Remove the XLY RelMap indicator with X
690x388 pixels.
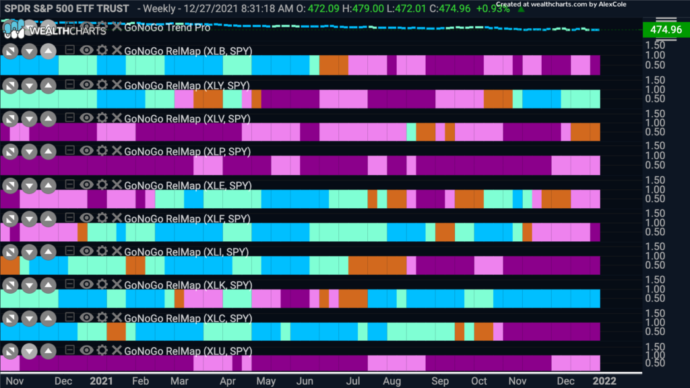point(117,84)
